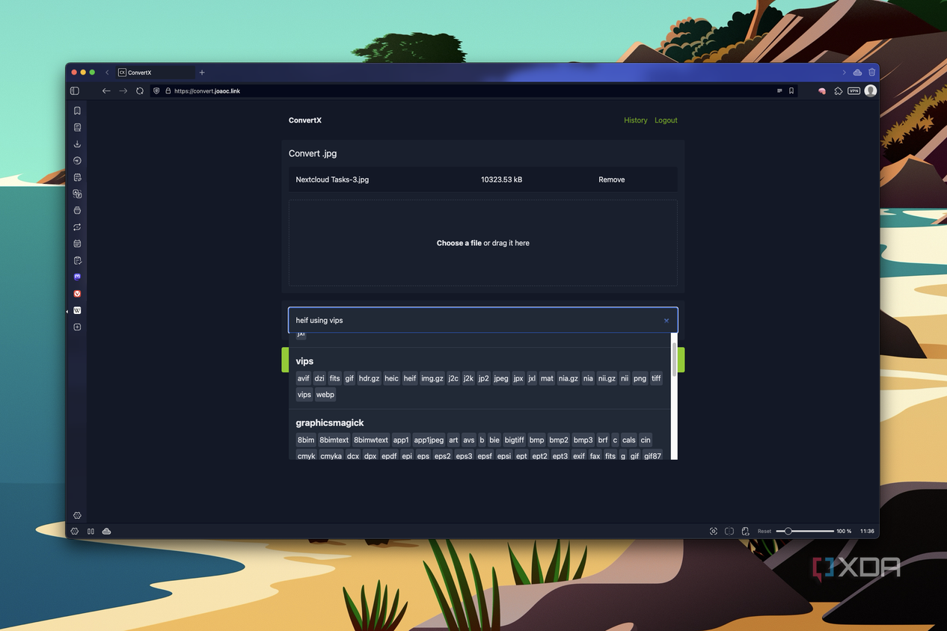The width and height of the screenshot is (947, 631).
Task: Select the heif format under vips
Action: point(410,378)
